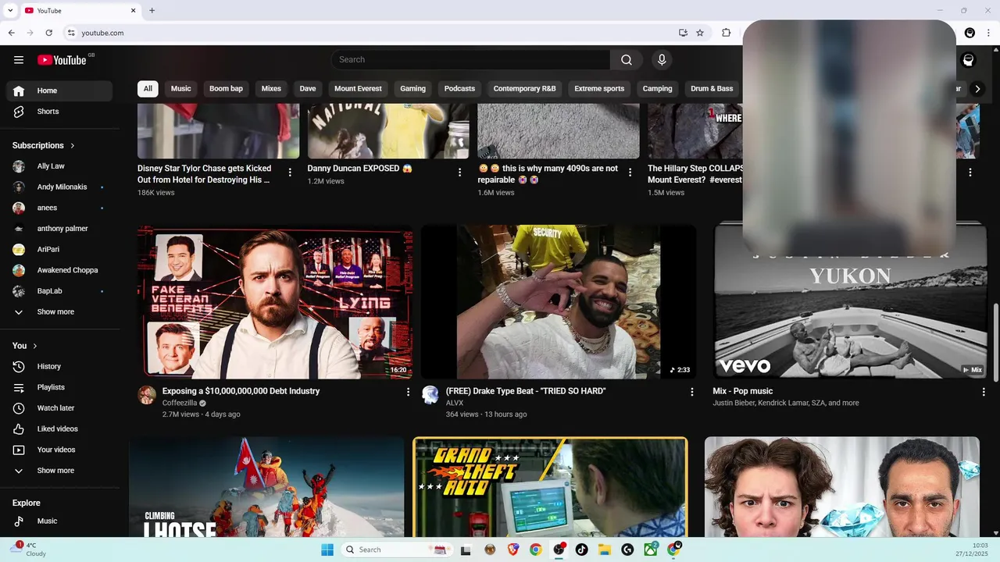
Task: Bookmark this tab with the star
Action: pos(700,33)
